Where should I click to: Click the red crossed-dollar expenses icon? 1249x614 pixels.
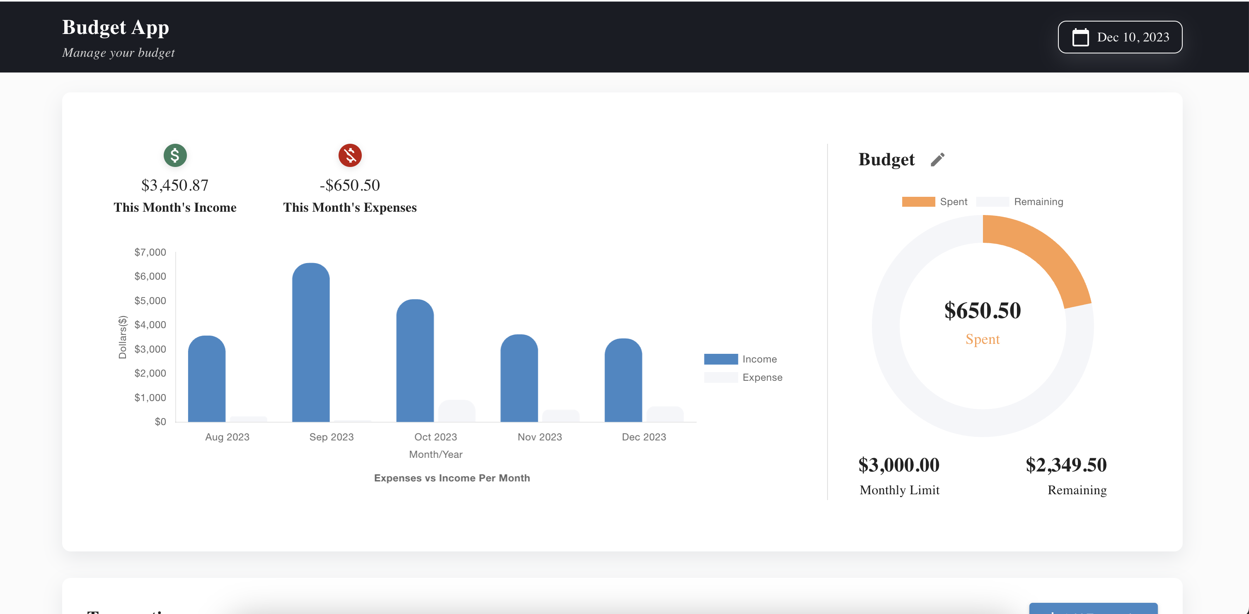pyautogui.click(x=350, y=155)
